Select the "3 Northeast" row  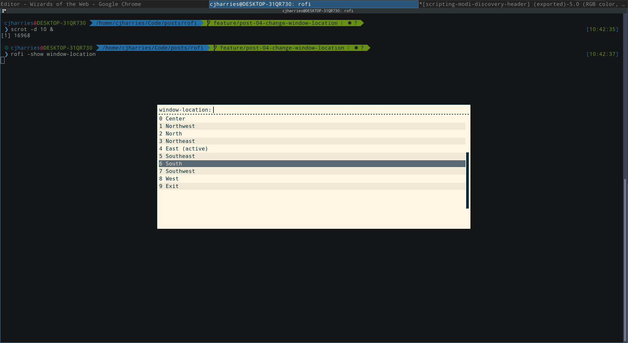coord(312,141)
